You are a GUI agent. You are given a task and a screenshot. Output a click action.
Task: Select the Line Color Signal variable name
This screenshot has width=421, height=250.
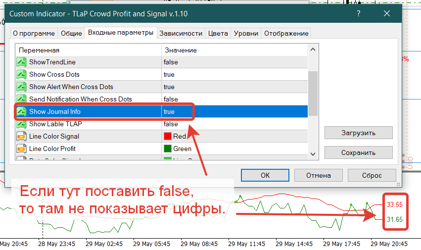54,136
